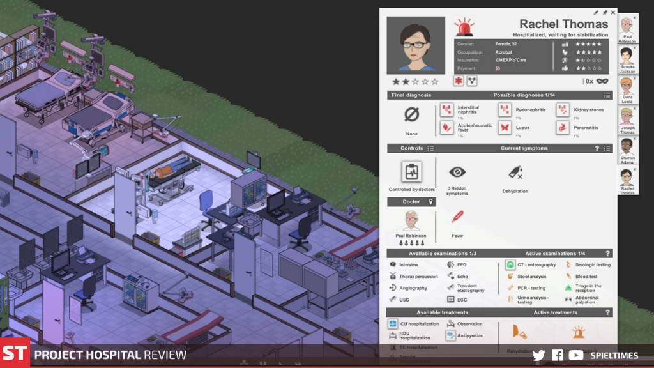Click Rachel Thomas large portrait

[x=416, y=45]
